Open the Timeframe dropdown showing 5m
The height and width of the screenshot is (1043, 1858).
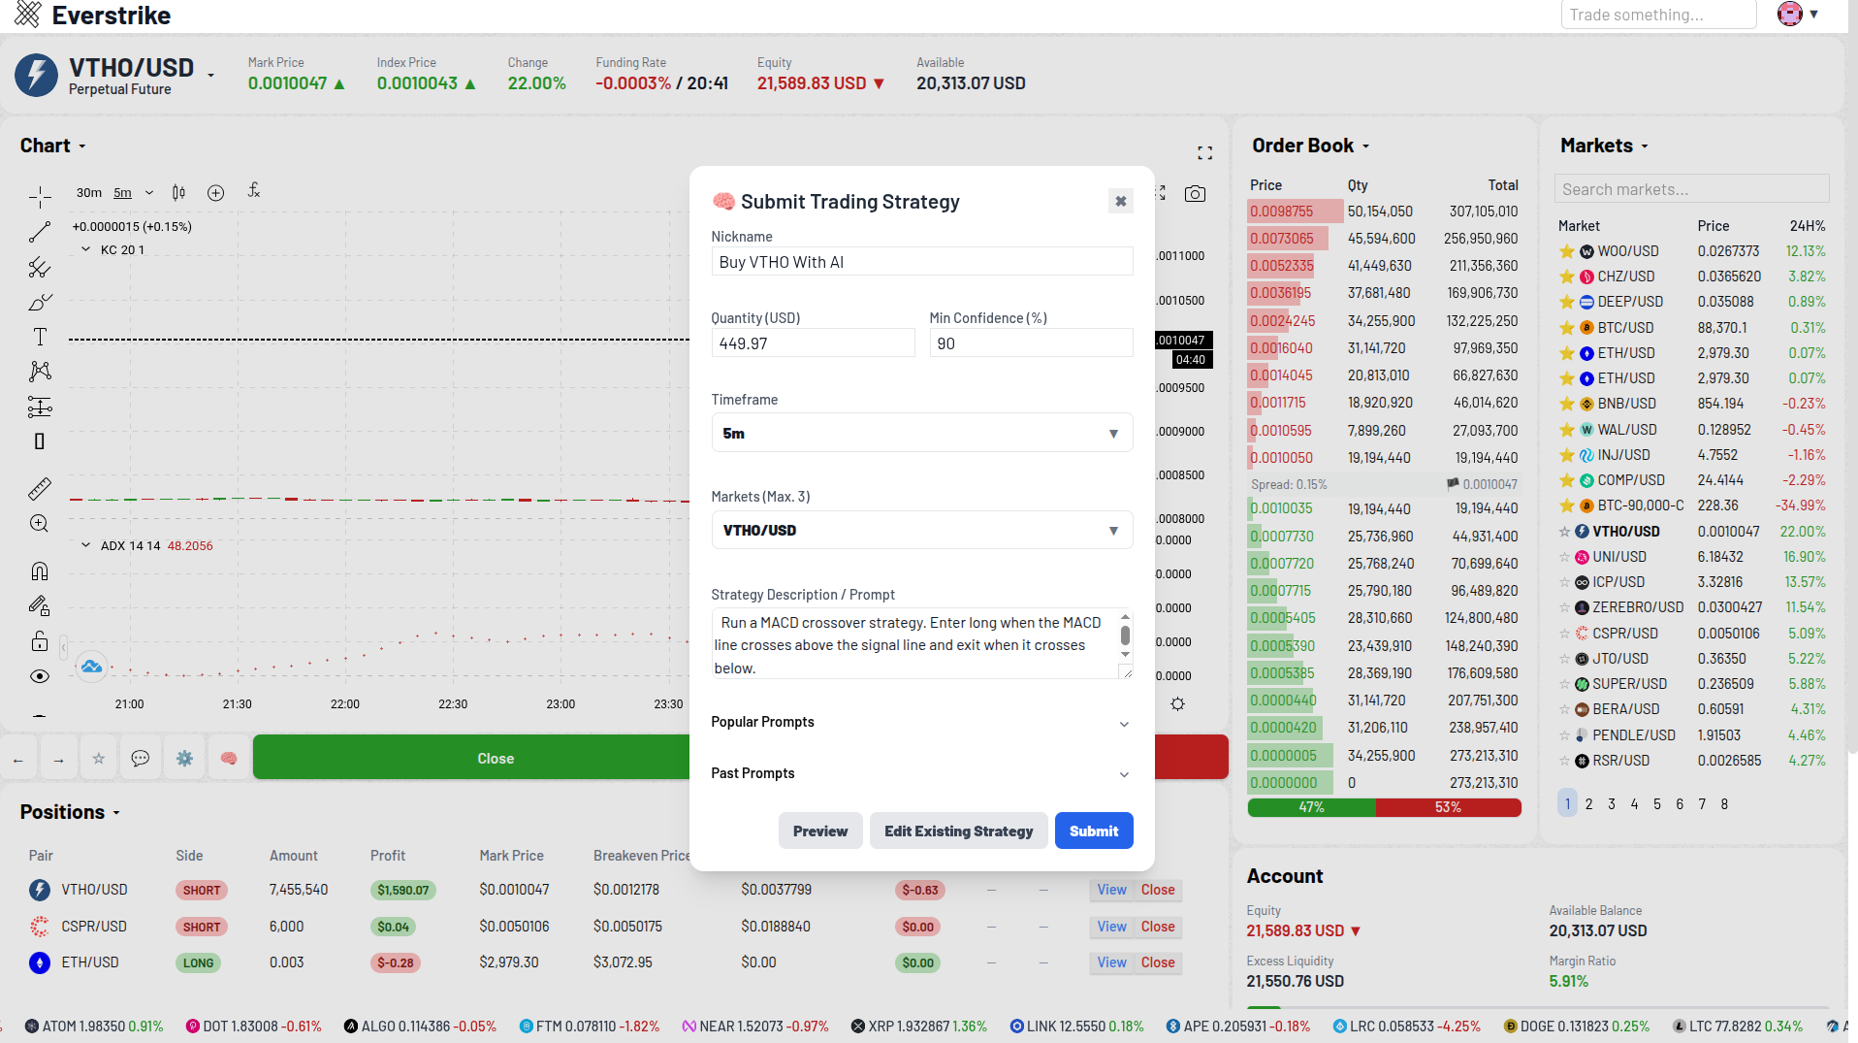point(921,433)
